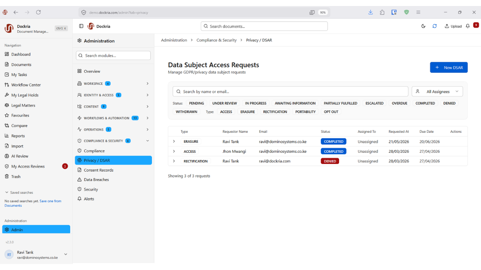
Task: Open browser extensions puzzle icon
Action: point(382,12)
